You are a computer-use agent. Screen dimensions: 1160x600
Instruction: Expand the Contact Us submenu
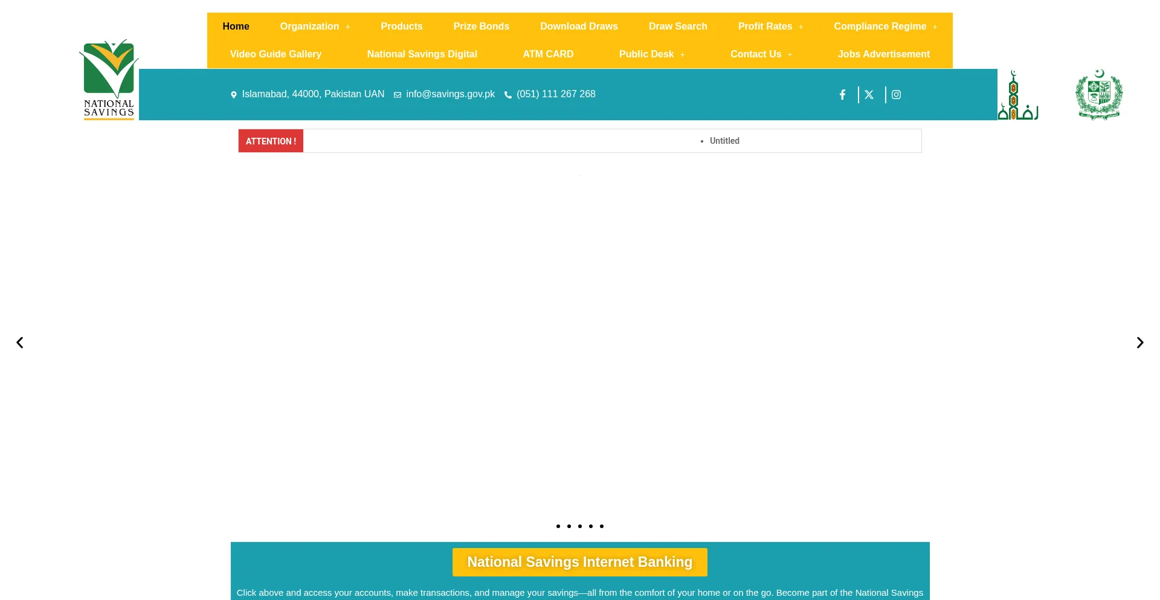pyautogui.click(x=790, y=55)
